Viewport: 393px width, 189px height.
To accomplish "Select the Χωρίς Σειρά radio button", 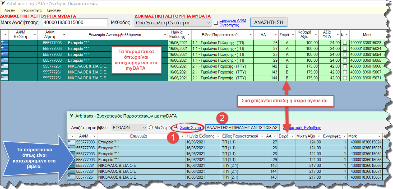I will tap(177, 128).
